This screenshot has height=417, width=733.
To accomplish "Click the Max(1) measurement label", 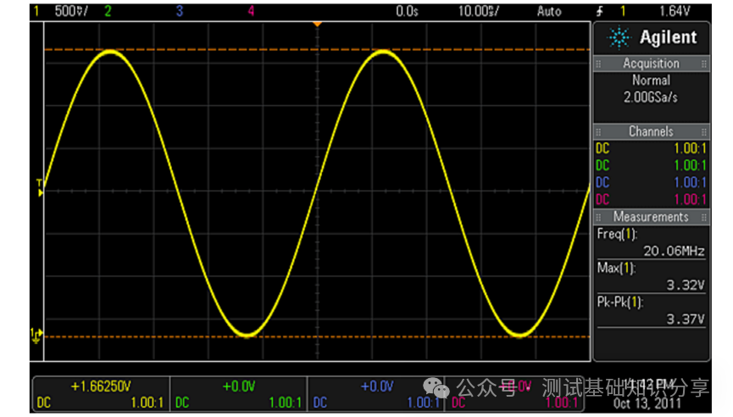I will (x=616, y=269).
